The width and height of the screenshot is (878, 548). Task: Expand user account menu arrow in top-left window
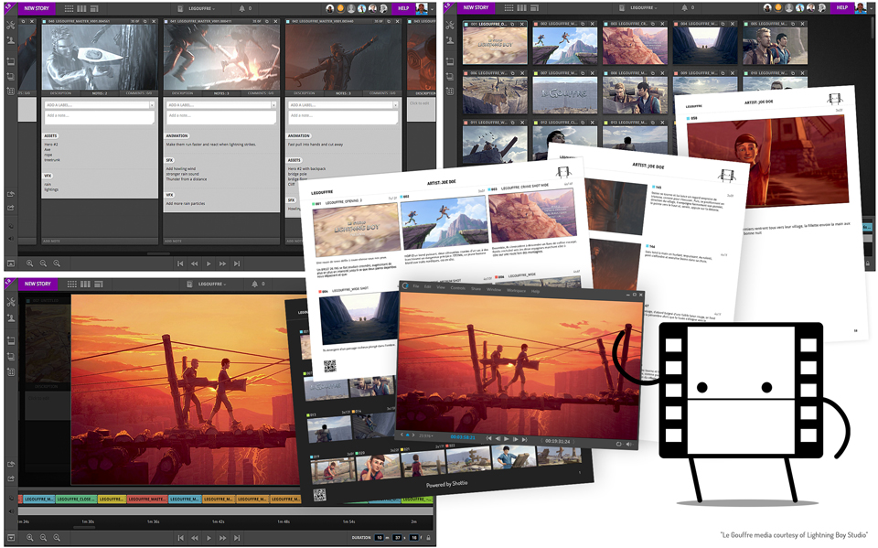click(x=433, y=9)
